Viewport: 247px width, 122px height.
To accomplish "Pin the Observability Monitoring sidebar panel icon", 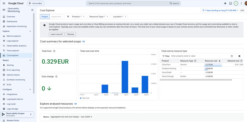I will pos(32,10).
